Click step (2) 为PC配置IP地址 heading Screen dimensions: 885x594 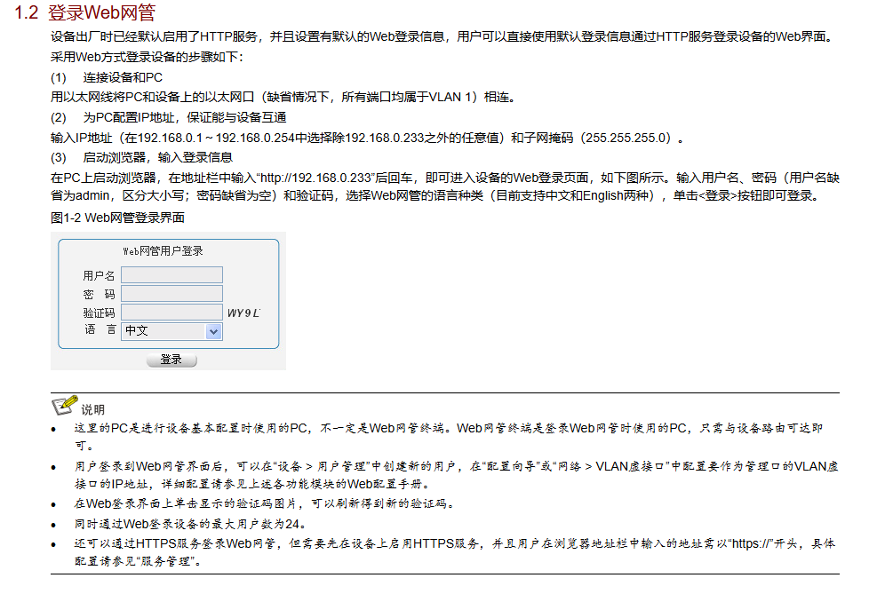click(x=169, y=117)
